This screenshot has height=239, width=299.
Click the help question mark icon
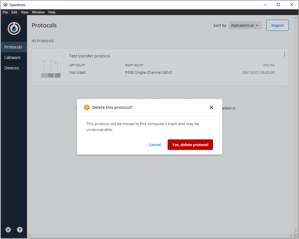pyautogui.click(x=19, y=229)
